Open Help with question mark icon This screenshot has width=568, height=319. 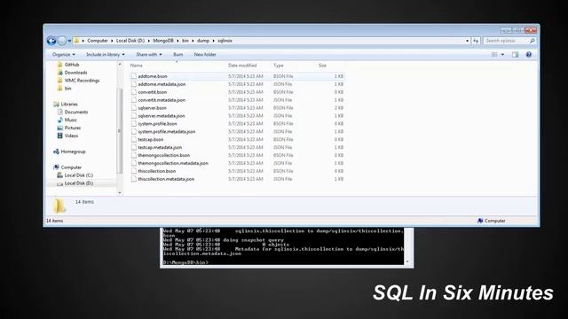tap(529, 55)
